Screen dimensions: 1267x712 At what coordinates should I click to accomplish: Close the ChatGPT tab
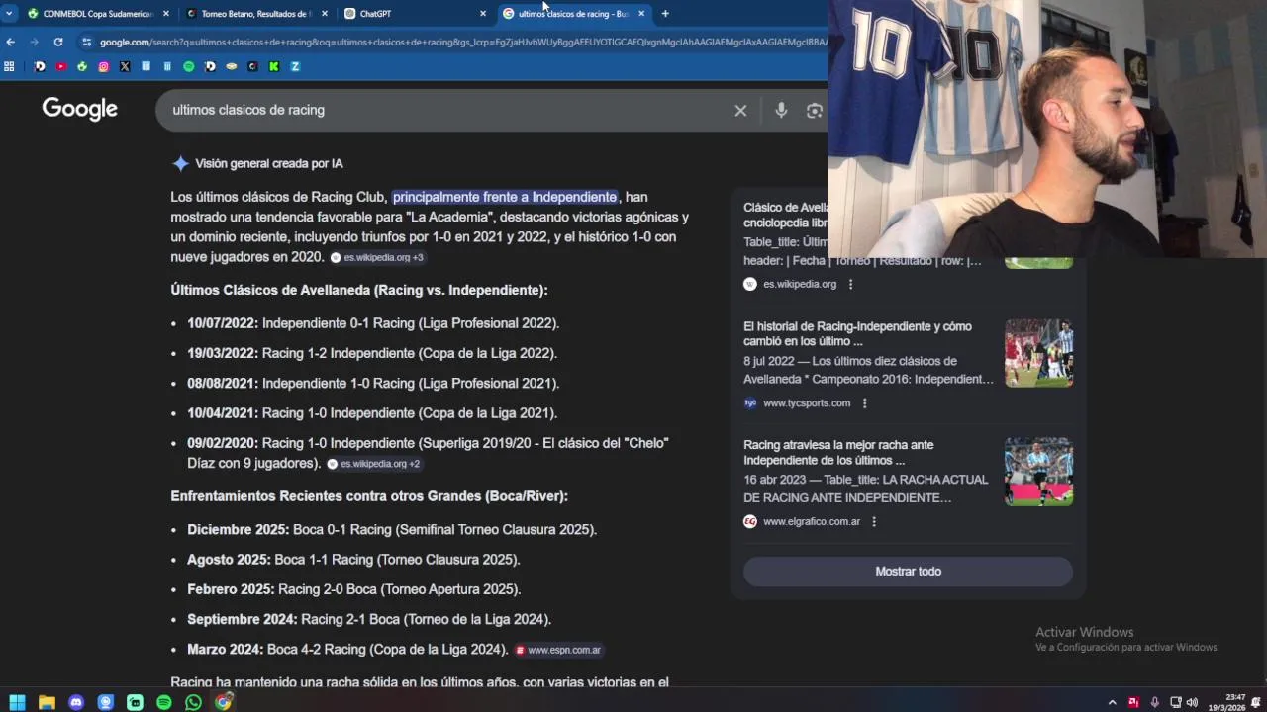pos(483,14)
